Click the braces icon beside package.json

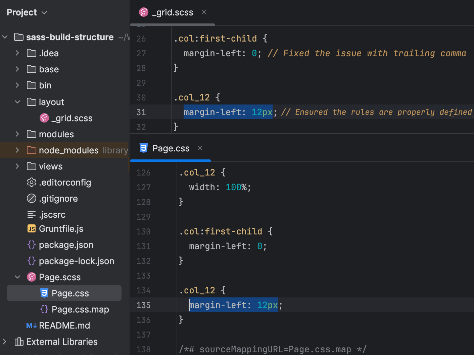tap(31, 245)
